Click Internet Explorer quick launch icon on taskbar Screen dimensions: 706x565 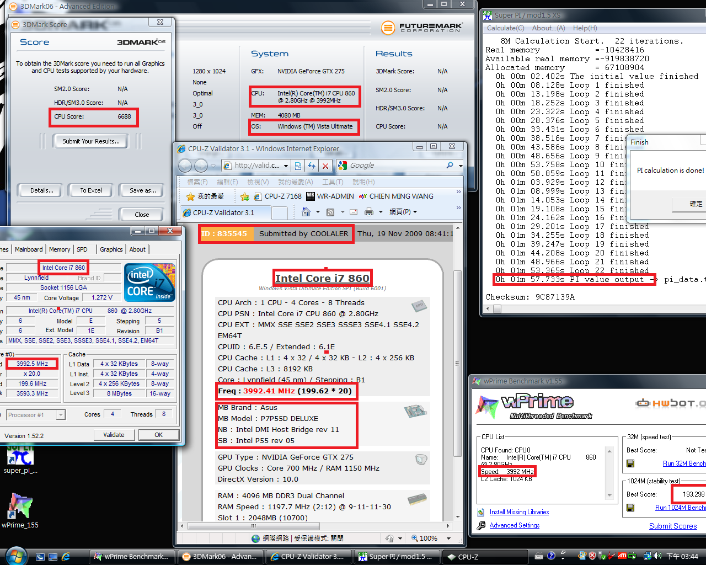coord(66,557)
